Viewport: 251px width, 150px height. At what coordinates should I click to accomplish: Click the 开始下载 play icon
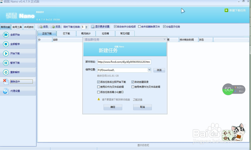click(x=6, y=53)
